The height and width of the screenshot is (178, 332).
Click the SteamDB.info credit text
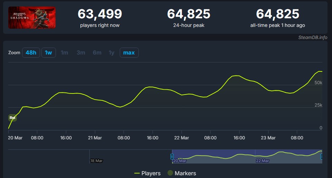[x=313, y=38]
